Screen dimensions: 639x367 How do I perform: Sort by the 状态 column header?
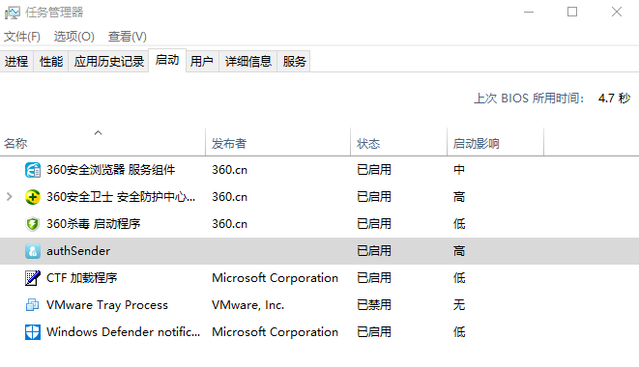click(x=398, y=142)
